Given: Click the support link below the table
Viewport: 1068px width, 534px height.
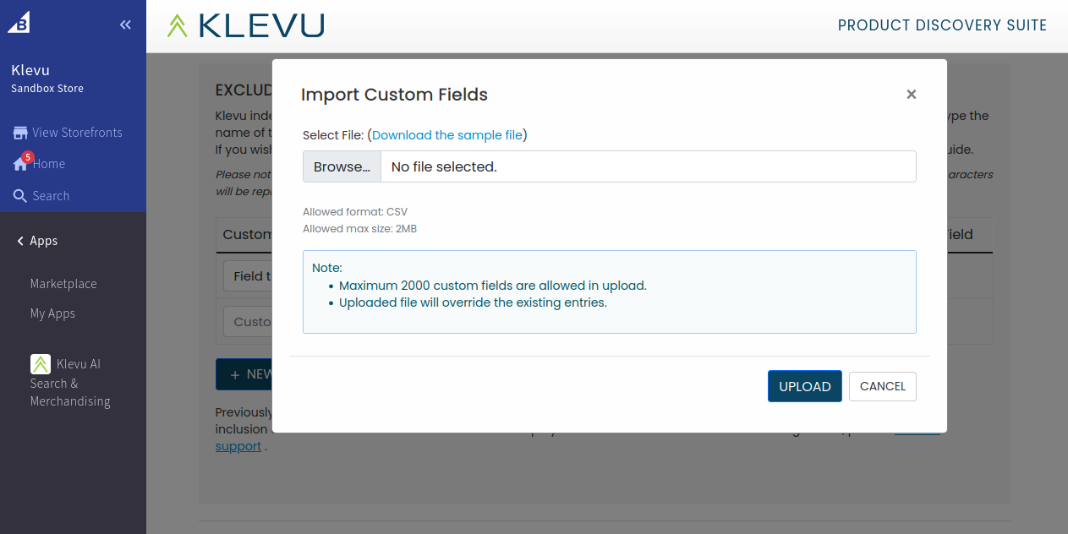Looking at the screenshot, I should pyautogui.click(x=238, y=446).
